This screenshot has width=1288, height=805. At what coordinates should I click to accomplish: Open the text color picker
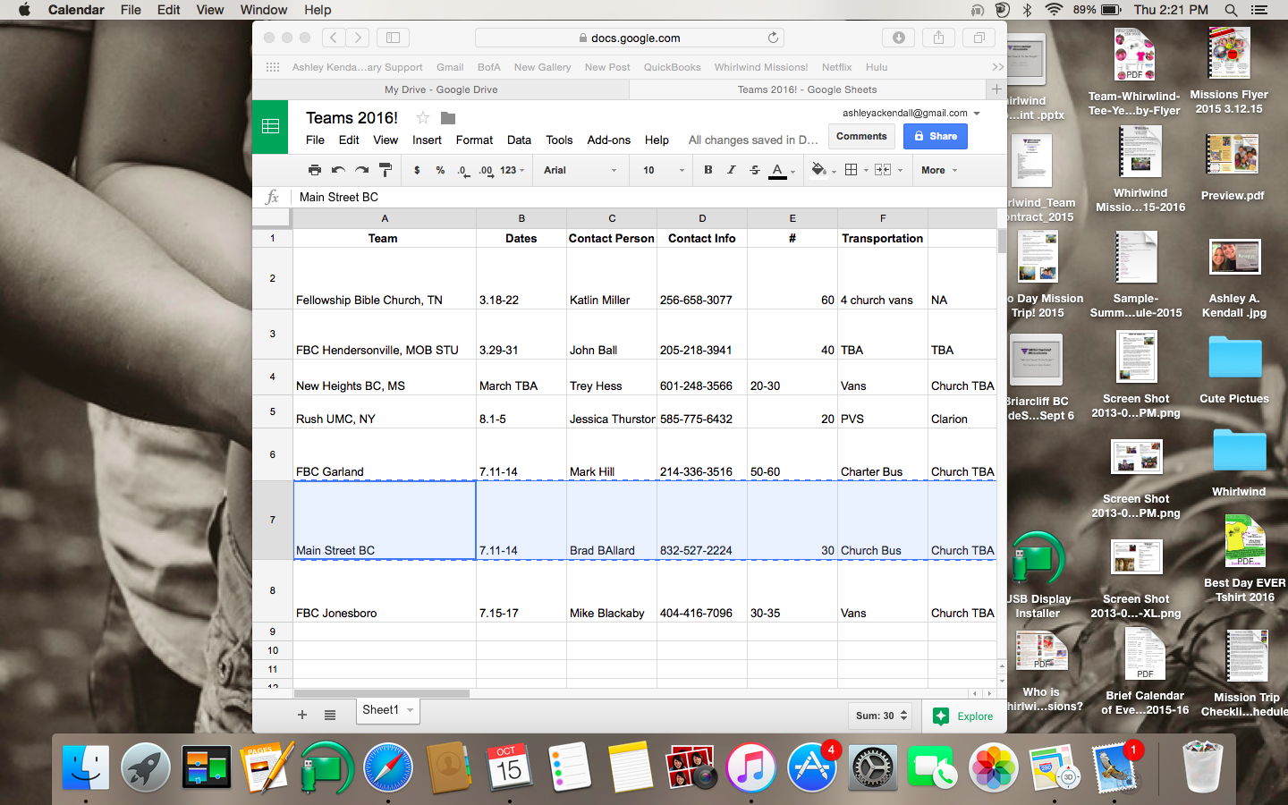click(778, 170)
